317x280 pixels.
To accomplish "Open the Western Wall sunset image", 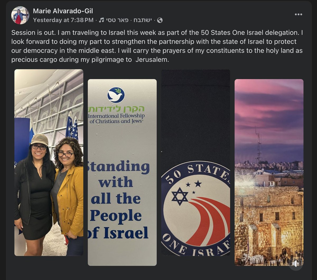I will pos(269,172).
